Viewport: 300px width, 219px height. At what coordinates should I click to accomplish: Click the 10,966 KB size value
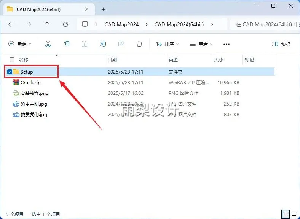[228, 83]
